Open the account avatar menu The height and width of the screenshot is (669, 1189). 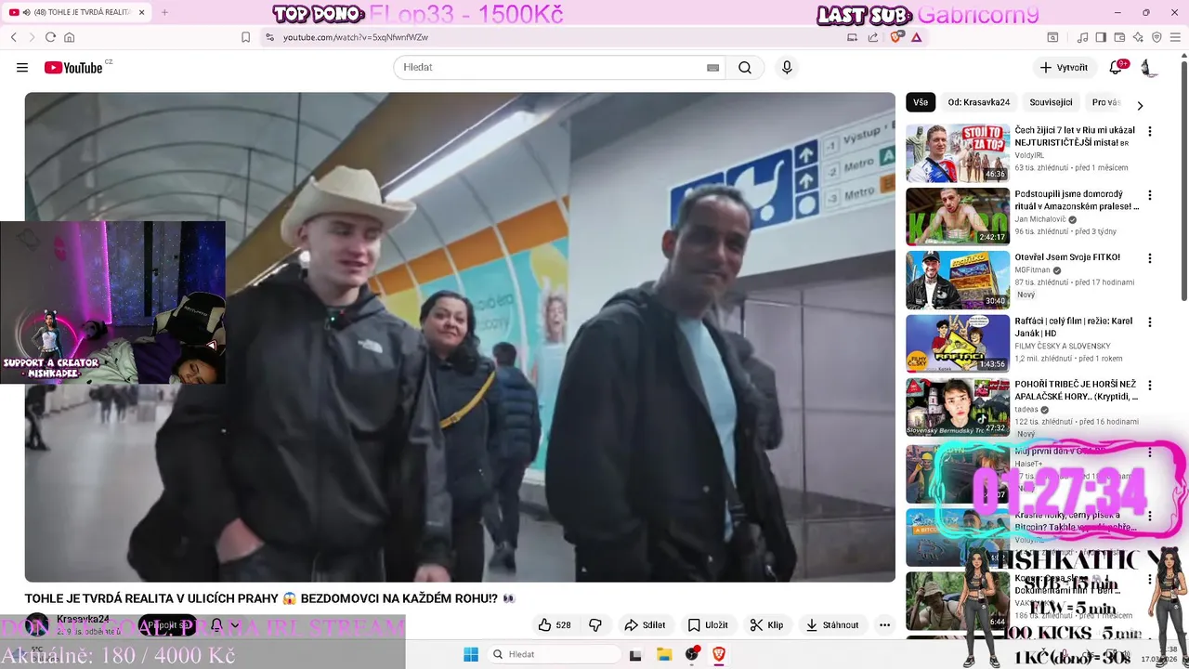[1149, 68]
